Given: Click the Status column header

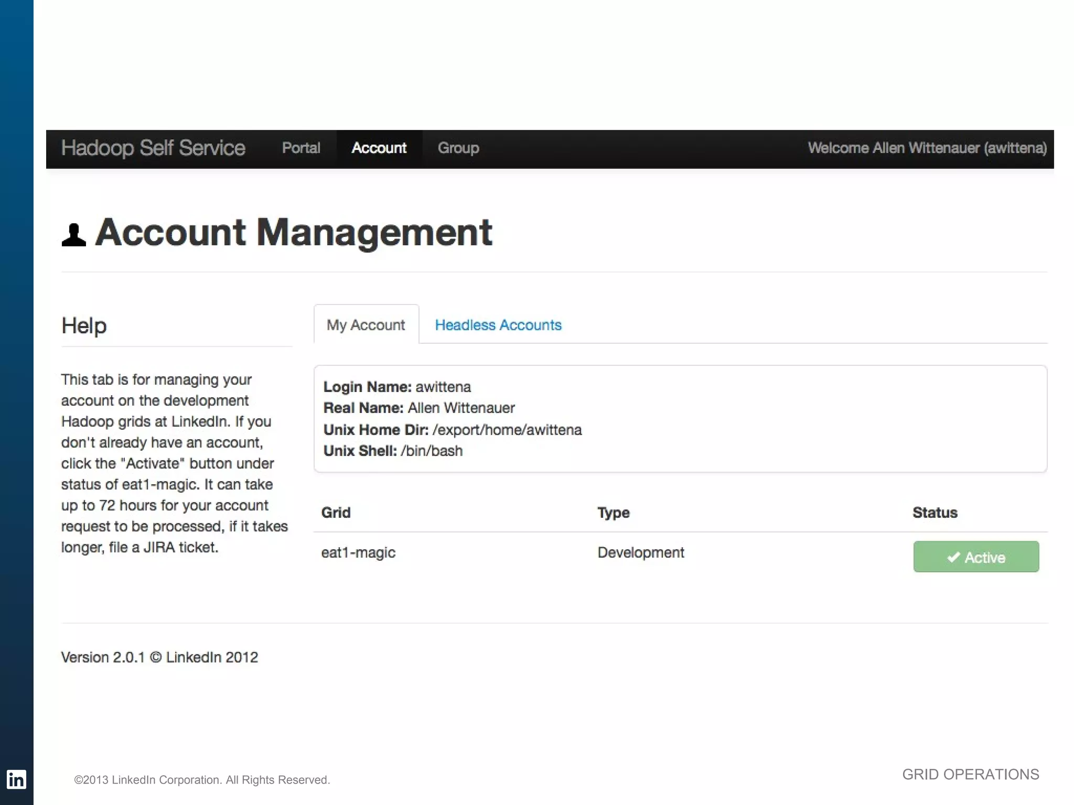Looking at the screenshot, I should tap(935, 513).
